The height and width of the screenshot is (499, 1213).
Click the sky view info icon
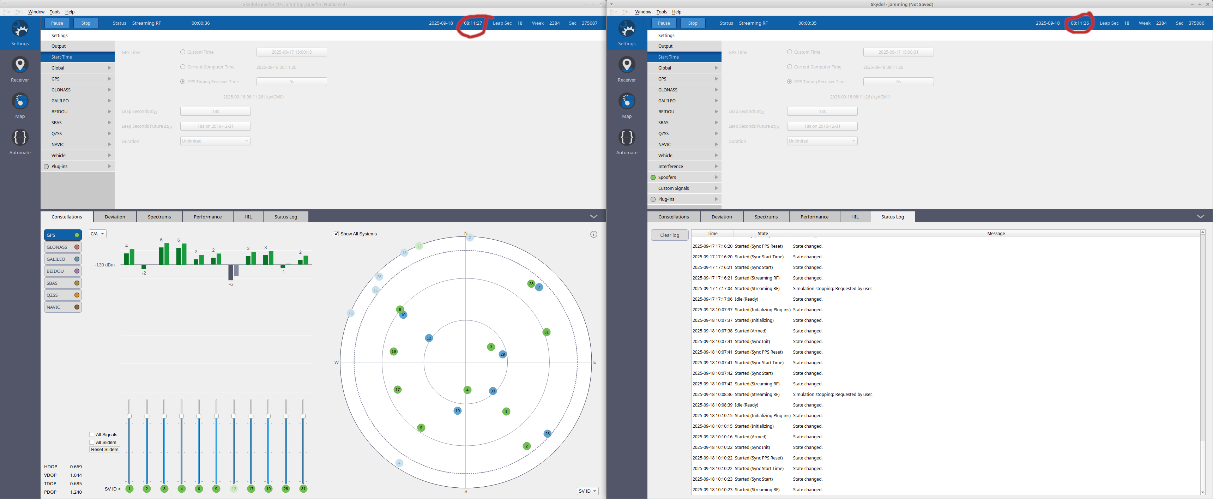(593, 234)
